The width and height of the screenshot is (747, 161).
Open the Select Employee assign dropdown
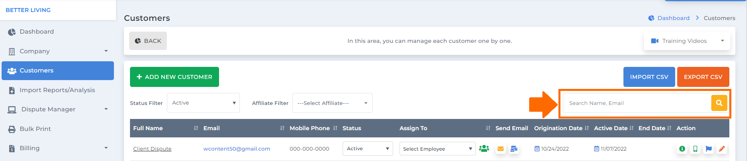click(x=437, y=149)
